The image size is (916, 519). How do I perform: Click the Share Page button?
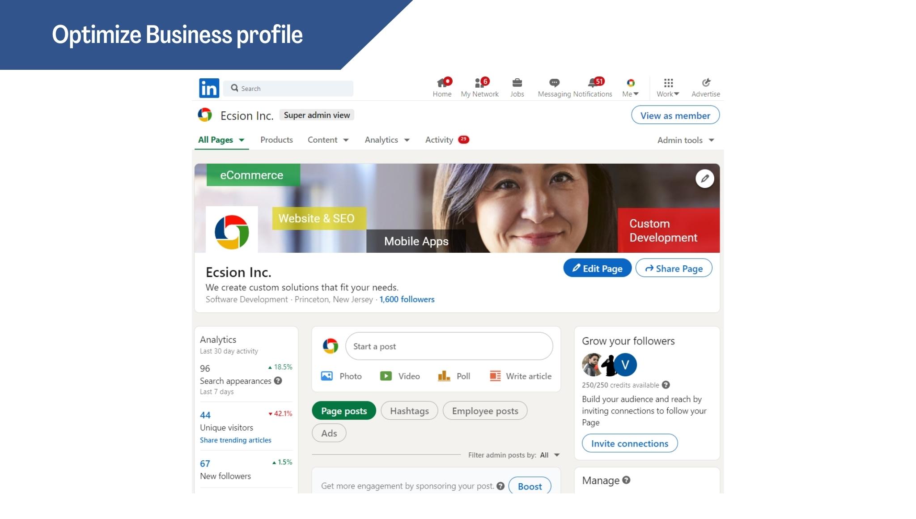(674, 268)
